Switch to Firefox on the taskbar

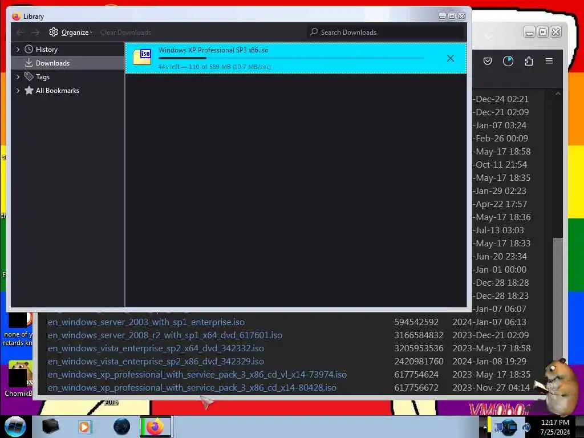[155, 427]
